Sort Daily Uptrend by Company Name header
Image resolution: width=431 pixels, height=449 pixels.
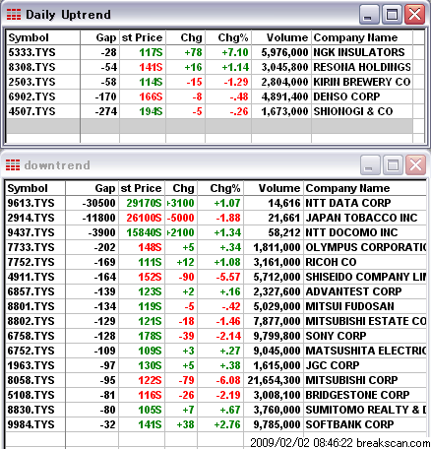pos(362,37)
